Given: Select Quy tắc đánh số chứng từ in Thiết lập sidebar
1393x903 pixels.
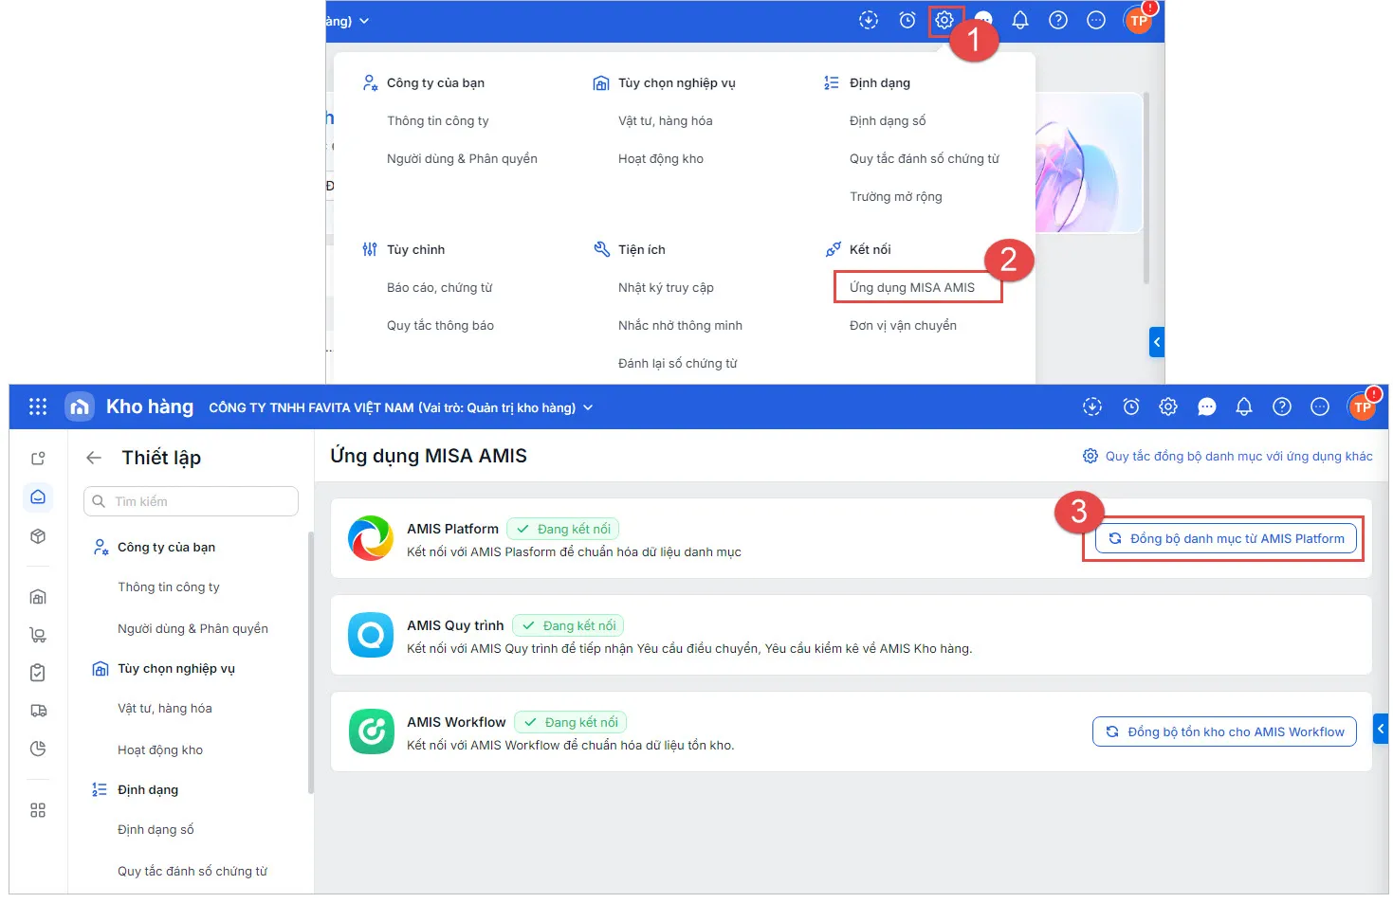Looking at the screenshot, I should 192,871.
